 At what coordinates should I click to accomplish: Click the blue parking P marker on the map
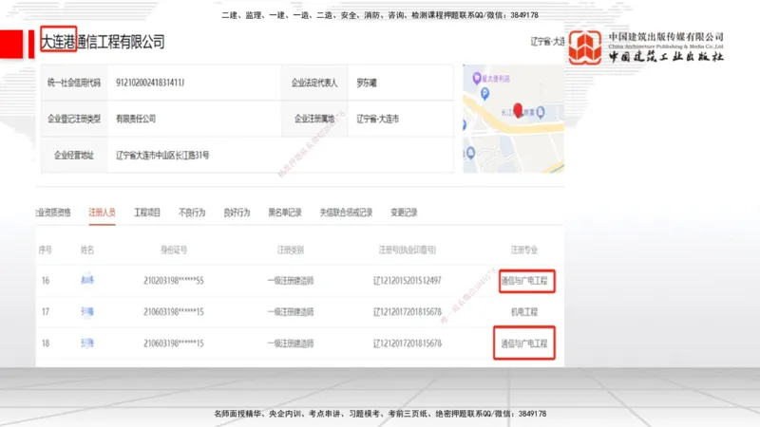point(484,93)
